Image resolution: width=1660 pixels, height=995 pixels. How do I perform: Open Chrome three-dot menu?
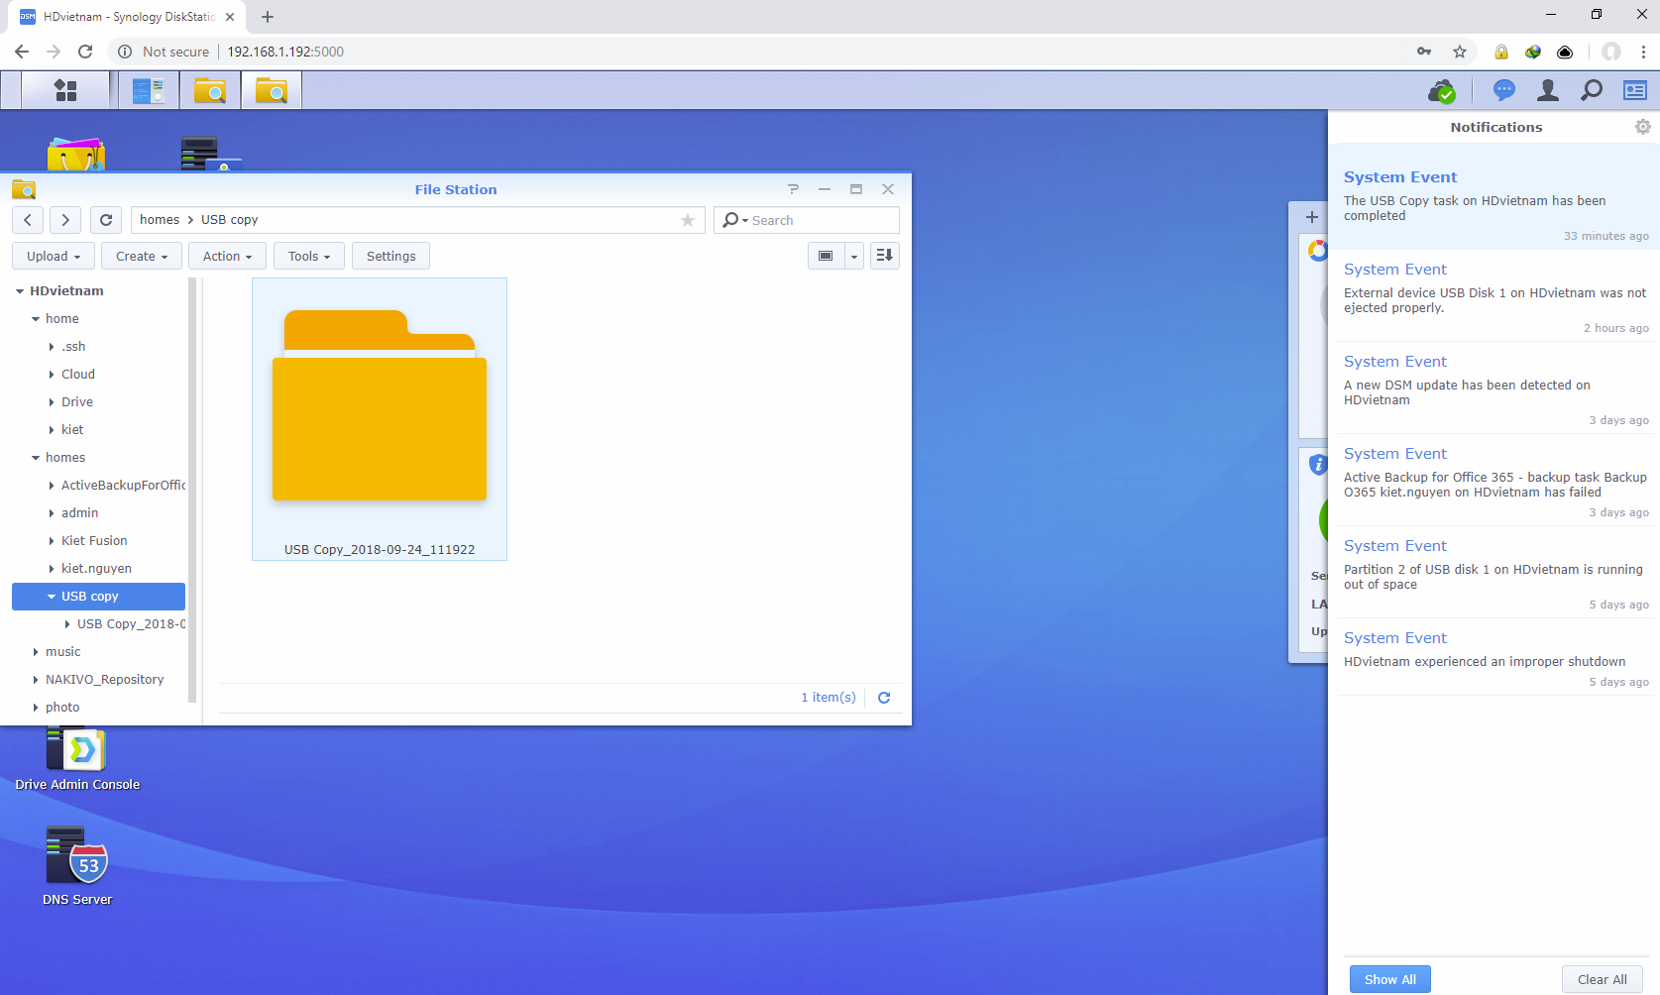coord(1643,52)
